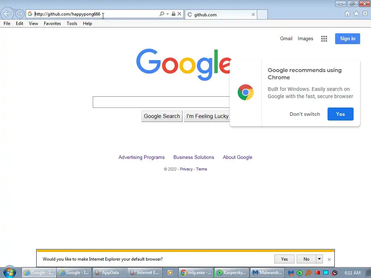The height and width of the screenshot is (278, 371).
Task: Open the Chrome mlg.exxe taskbar item
Action: 196,273
